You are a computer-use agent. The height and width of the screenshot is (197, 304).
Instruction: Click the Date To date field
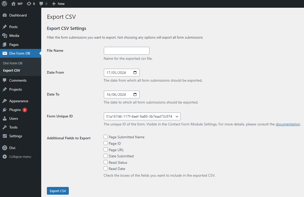coord(122,95)
